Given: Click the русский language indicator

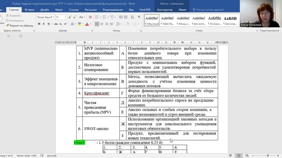Looking at the screenshot, I should point(52,156).
